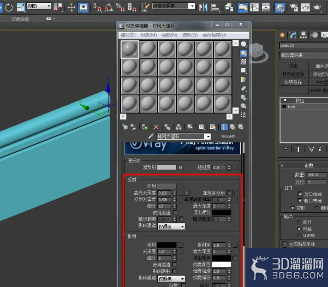Open the Motion panel tab icon
This screenshot has width=328, height=287.
click(x=314, y=35)
